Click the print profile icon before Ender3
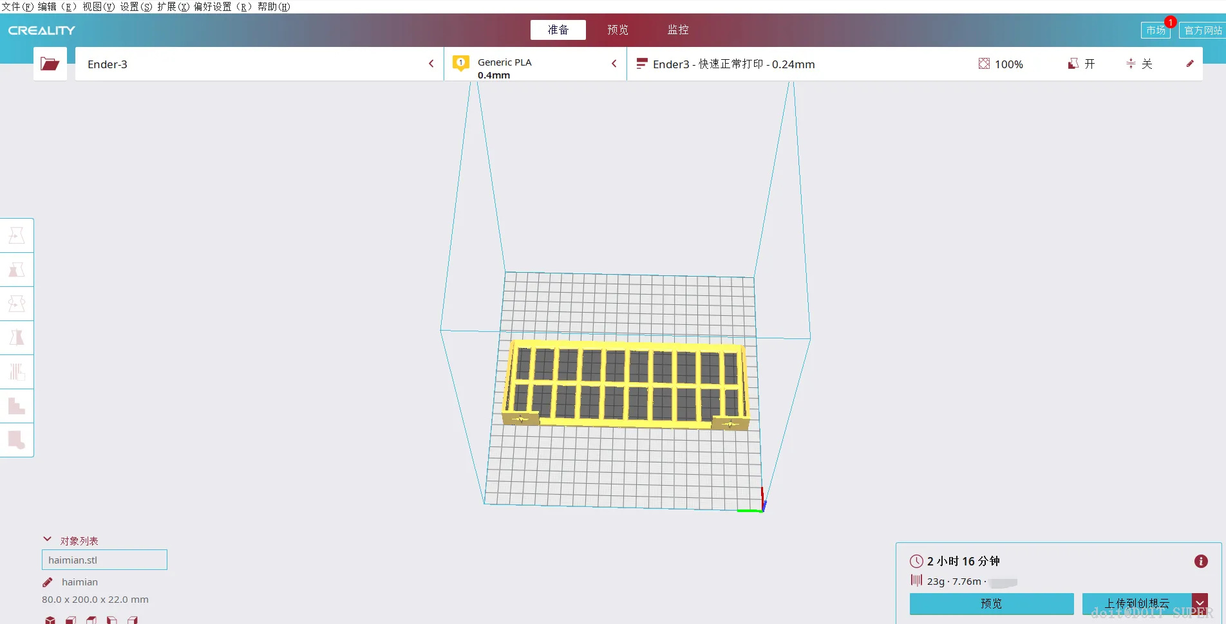This screenshot has width=1226, height=624. (641, 64)
